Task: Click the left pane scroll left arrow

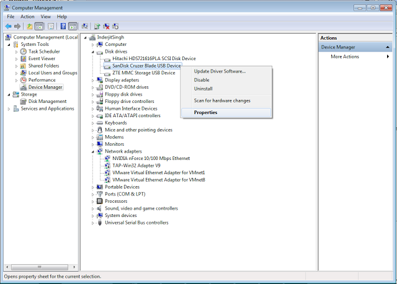Action: pos(7,267)
